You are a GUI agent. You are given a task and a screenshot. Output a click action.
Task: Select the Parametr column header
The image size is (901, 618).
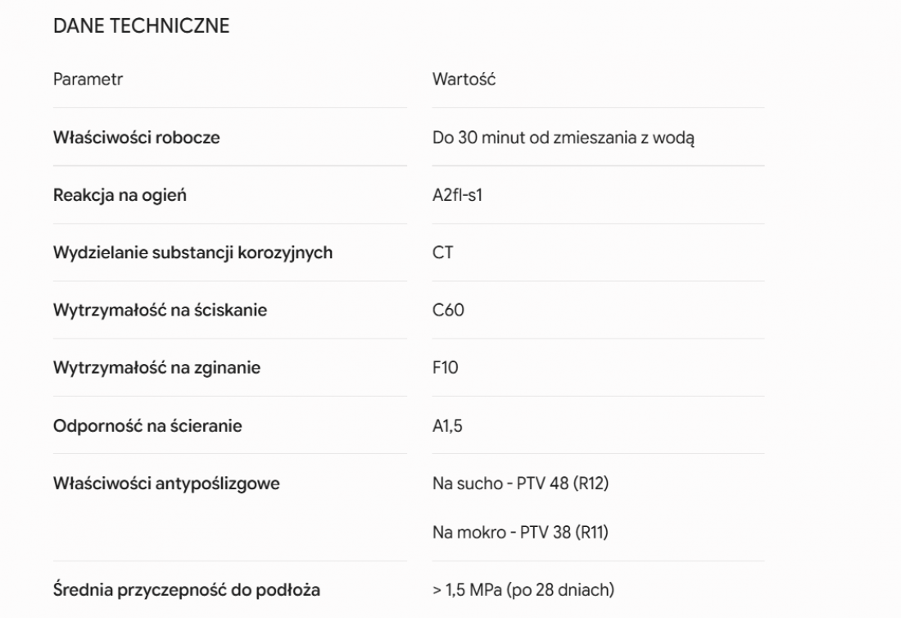click(88, 80)
